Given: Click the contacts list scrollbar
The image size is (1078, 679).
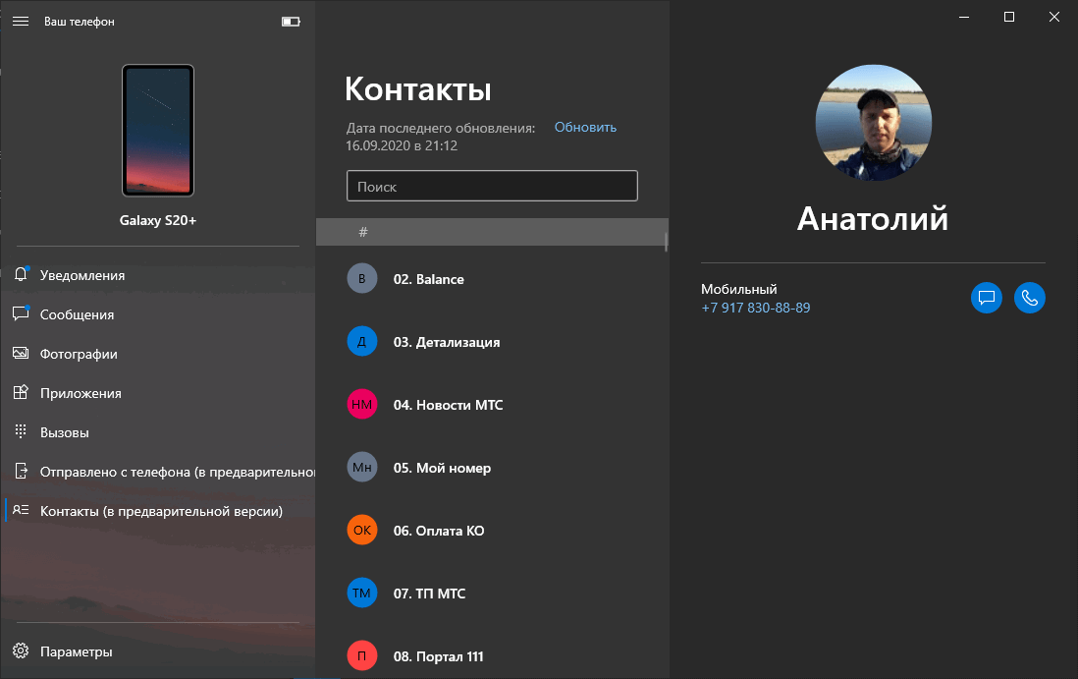Looking at the screenshot, I should click(x=667, y=242).
